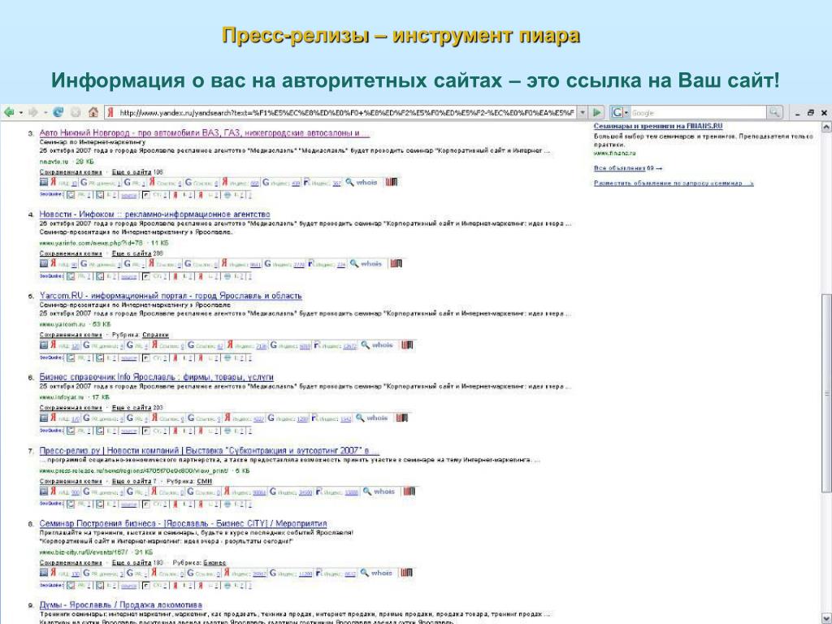Click whois icon under Бизнес справочник result
The image size is (832, 624).
371,418
